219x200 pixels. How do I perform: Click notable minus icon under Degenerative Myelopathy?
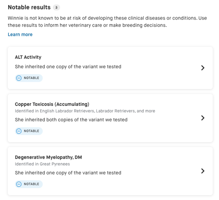coord(19,184)
